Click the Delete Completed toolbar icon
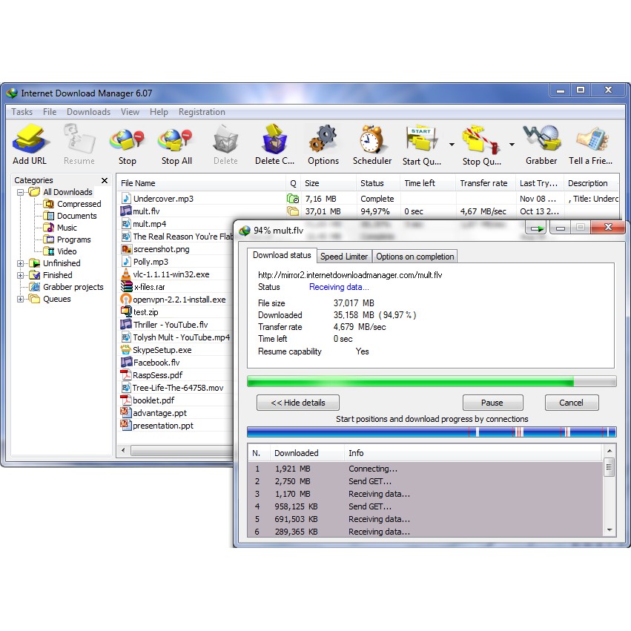 coord(274,141)
